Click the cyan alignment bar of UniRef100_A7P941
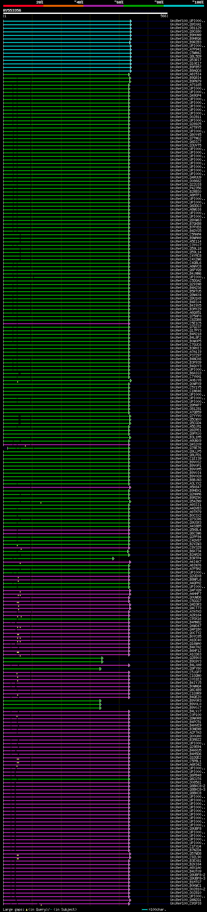The image size is (207, 912). 67,49
